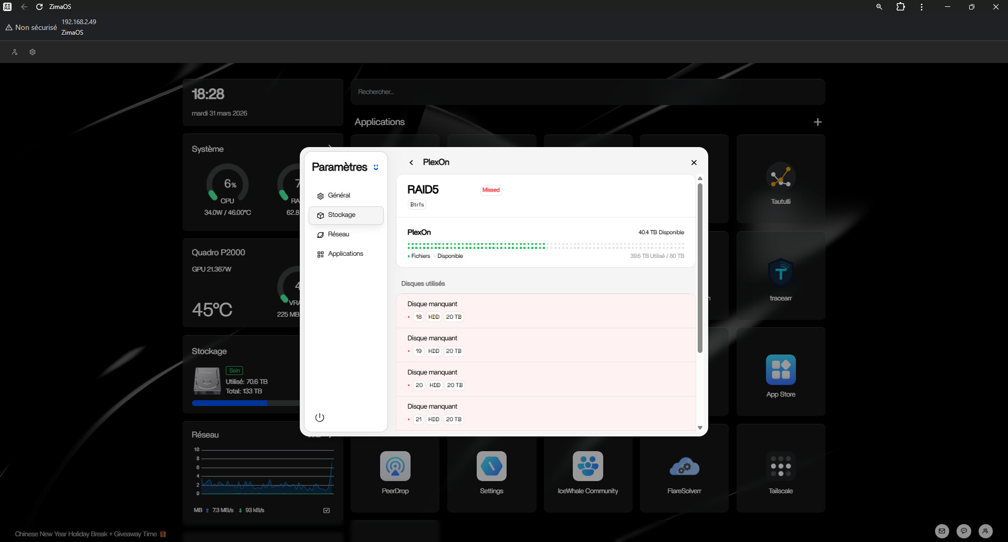Launch the tracearr application
Image resolution: width=1008 pixels, height=542 pixels.
780,273
